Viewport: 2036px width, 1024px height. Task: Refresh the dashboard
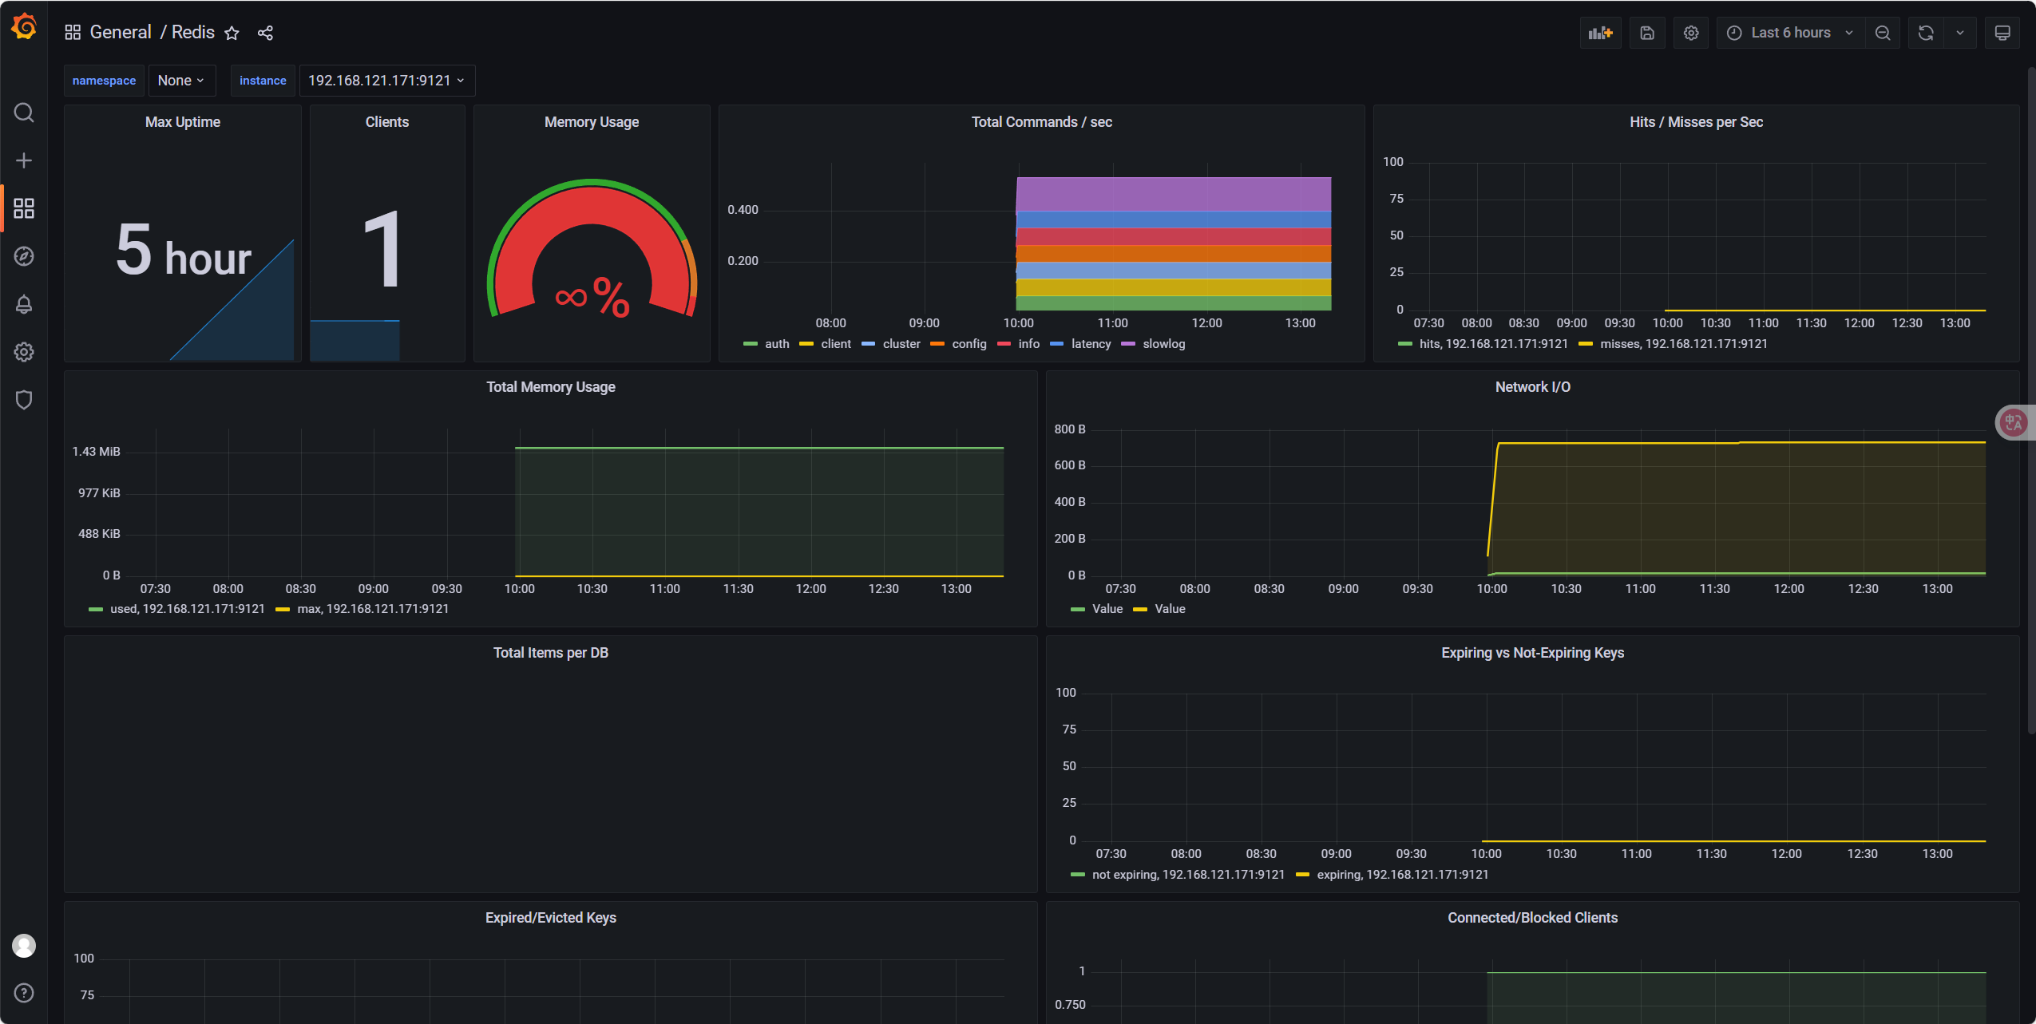point(1926,33)
